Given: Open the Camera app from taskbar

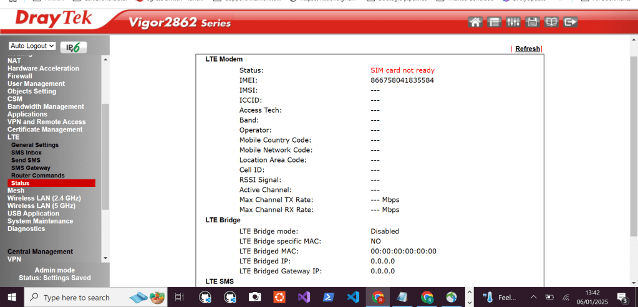Looking at the screenshot, I should pos(255,297).
